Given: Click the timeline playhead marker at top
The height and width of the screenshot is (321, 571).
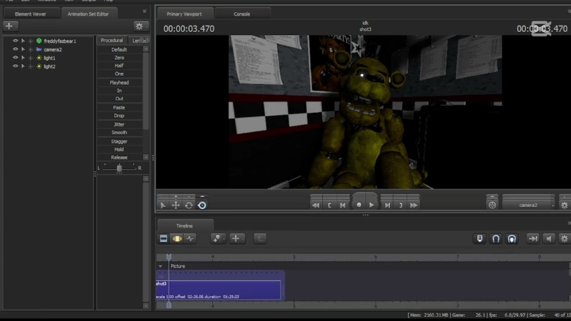Looking at the screenshot, I should coord(169,257).
